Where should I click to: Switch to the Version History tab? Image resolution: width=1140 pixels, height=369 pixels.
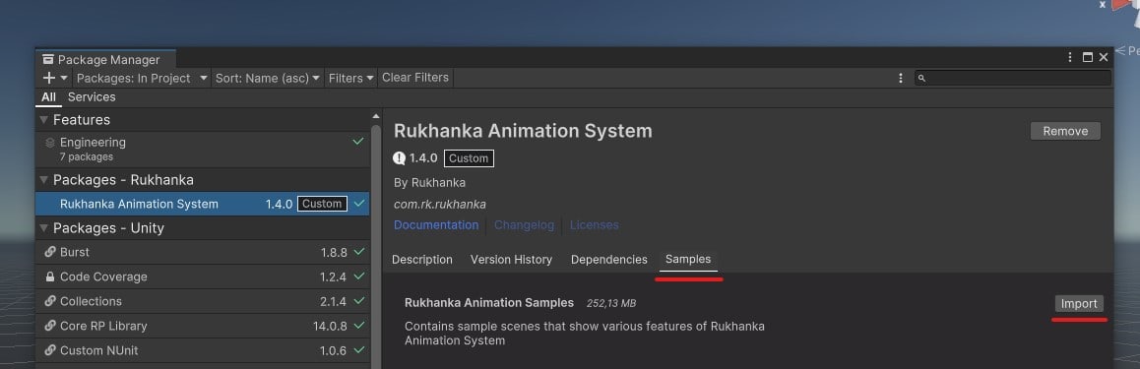pyautogui.click(x=511, y=260)
